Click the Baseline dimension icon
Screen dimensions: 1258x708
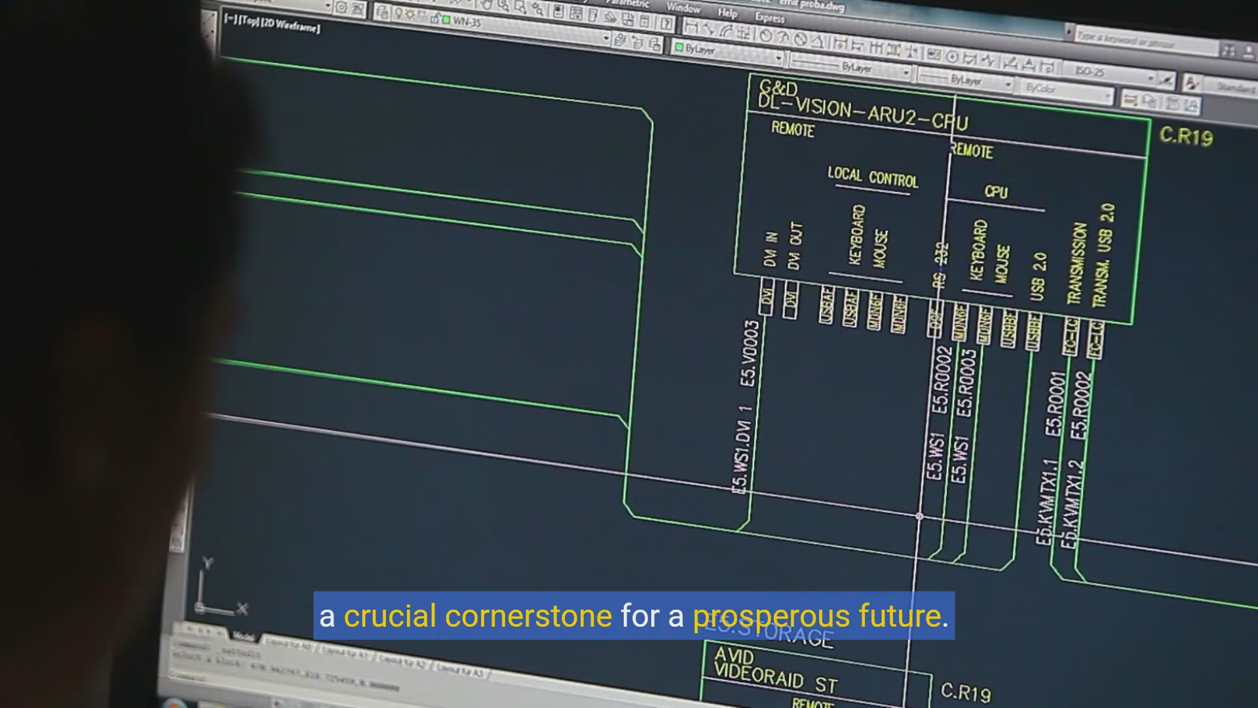tap(856, 46)
